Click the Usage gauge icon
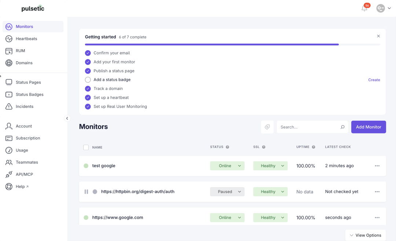The image size is (396, 241). [9, 150]
